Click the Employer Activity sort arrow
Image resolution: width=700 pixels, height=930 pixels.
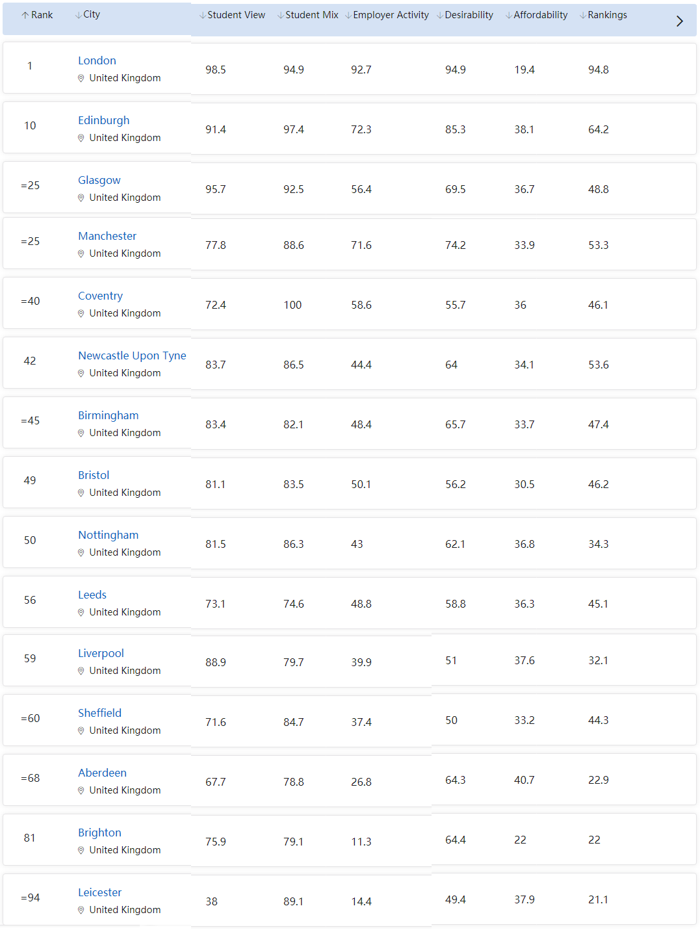pyautogui.click(x=348, y=16)
